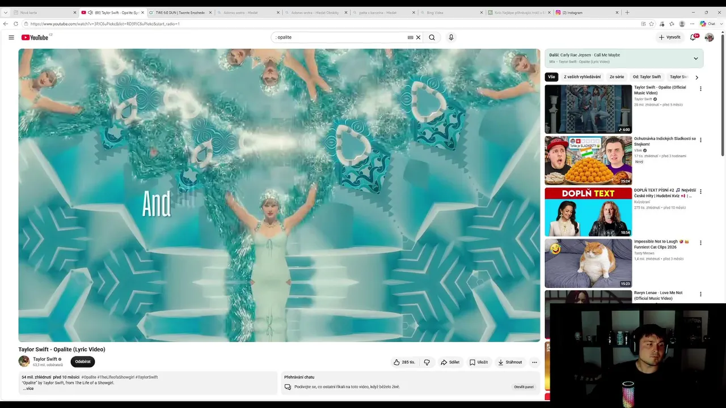Close the Taylor Swift Opalite browser tab
726x408 pixels.
(142, 12)
